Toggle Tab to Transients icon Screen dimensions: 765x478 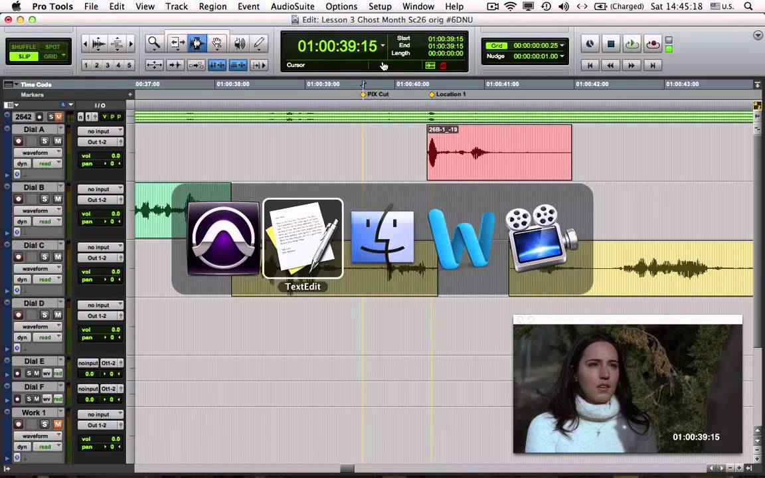tap(175, 65)
